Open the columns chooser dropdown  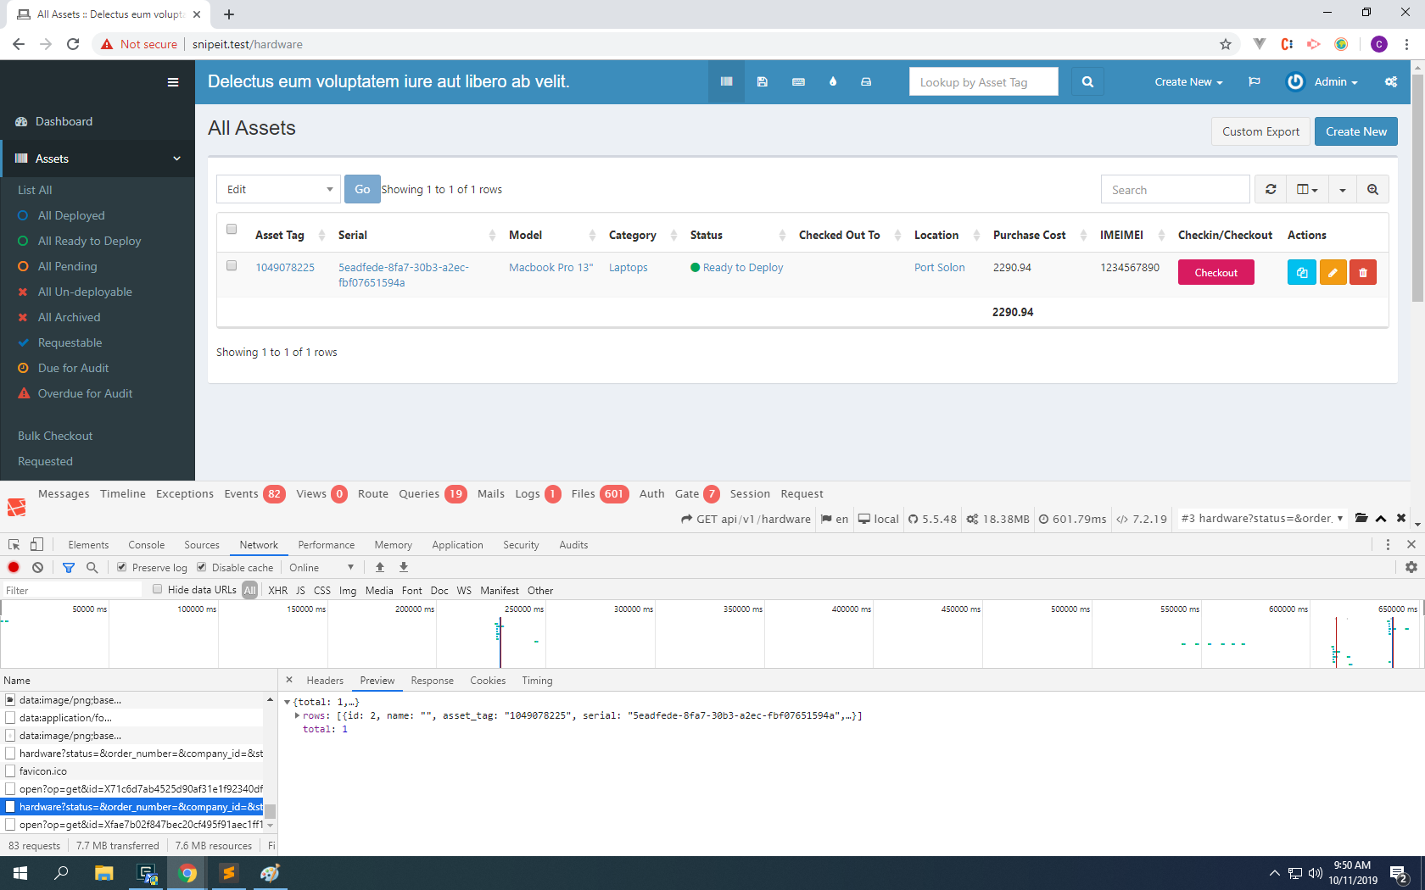click(x=1307, y=190)
